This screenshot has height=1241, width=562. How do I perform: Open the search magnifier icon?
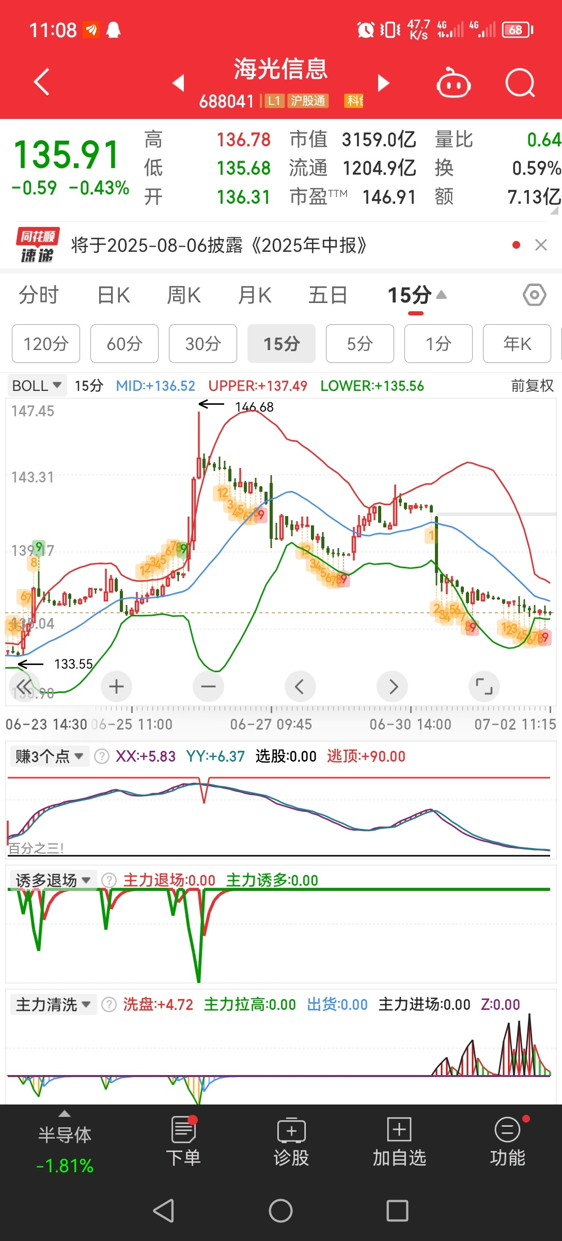point(520,83)
